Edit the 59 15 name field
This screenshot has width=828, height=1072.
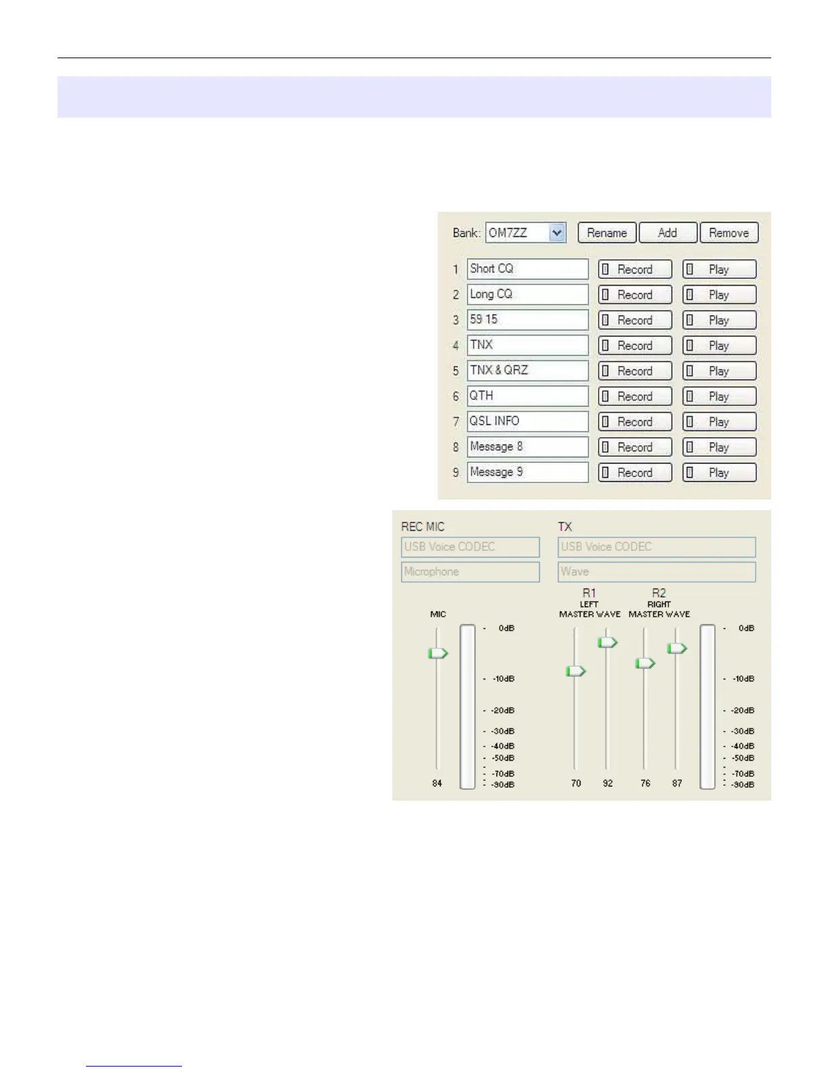(528, 319)
